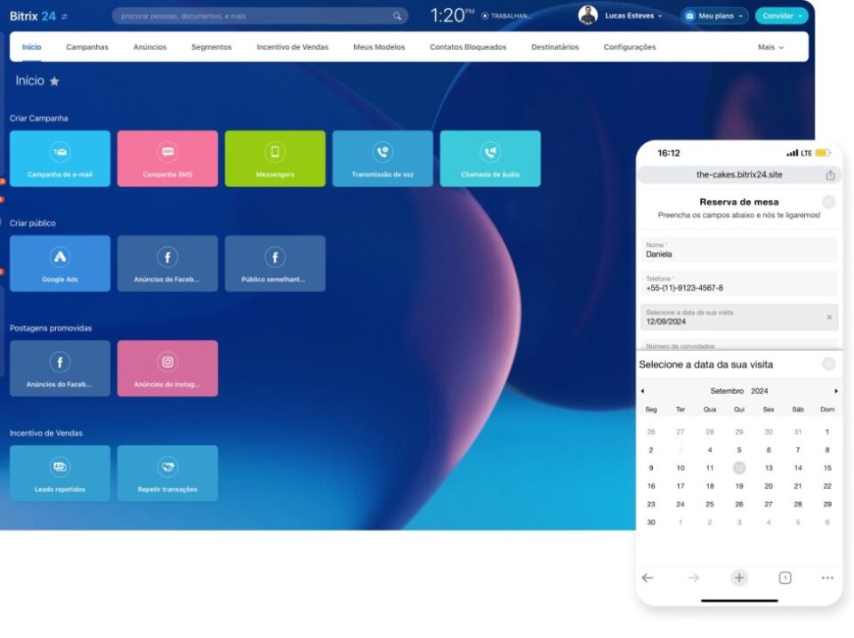Pick day 25 in the September calendar
This screenshot has height=638, width=854.
click(710, 505)
